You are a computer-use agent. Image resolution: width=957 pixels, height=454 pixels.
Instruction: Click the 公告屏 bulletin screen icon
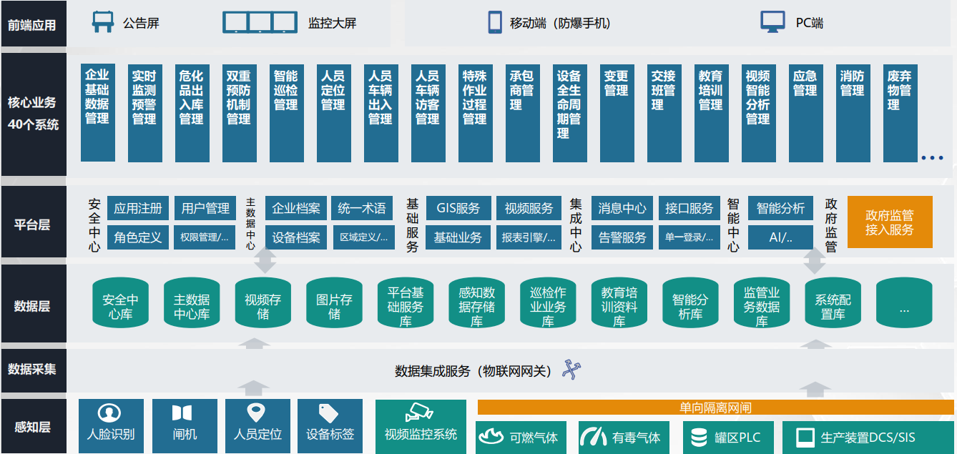pos(103,21)
